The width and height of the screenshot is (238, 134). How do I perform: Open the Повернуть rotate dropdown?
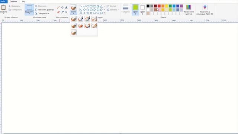42,13
